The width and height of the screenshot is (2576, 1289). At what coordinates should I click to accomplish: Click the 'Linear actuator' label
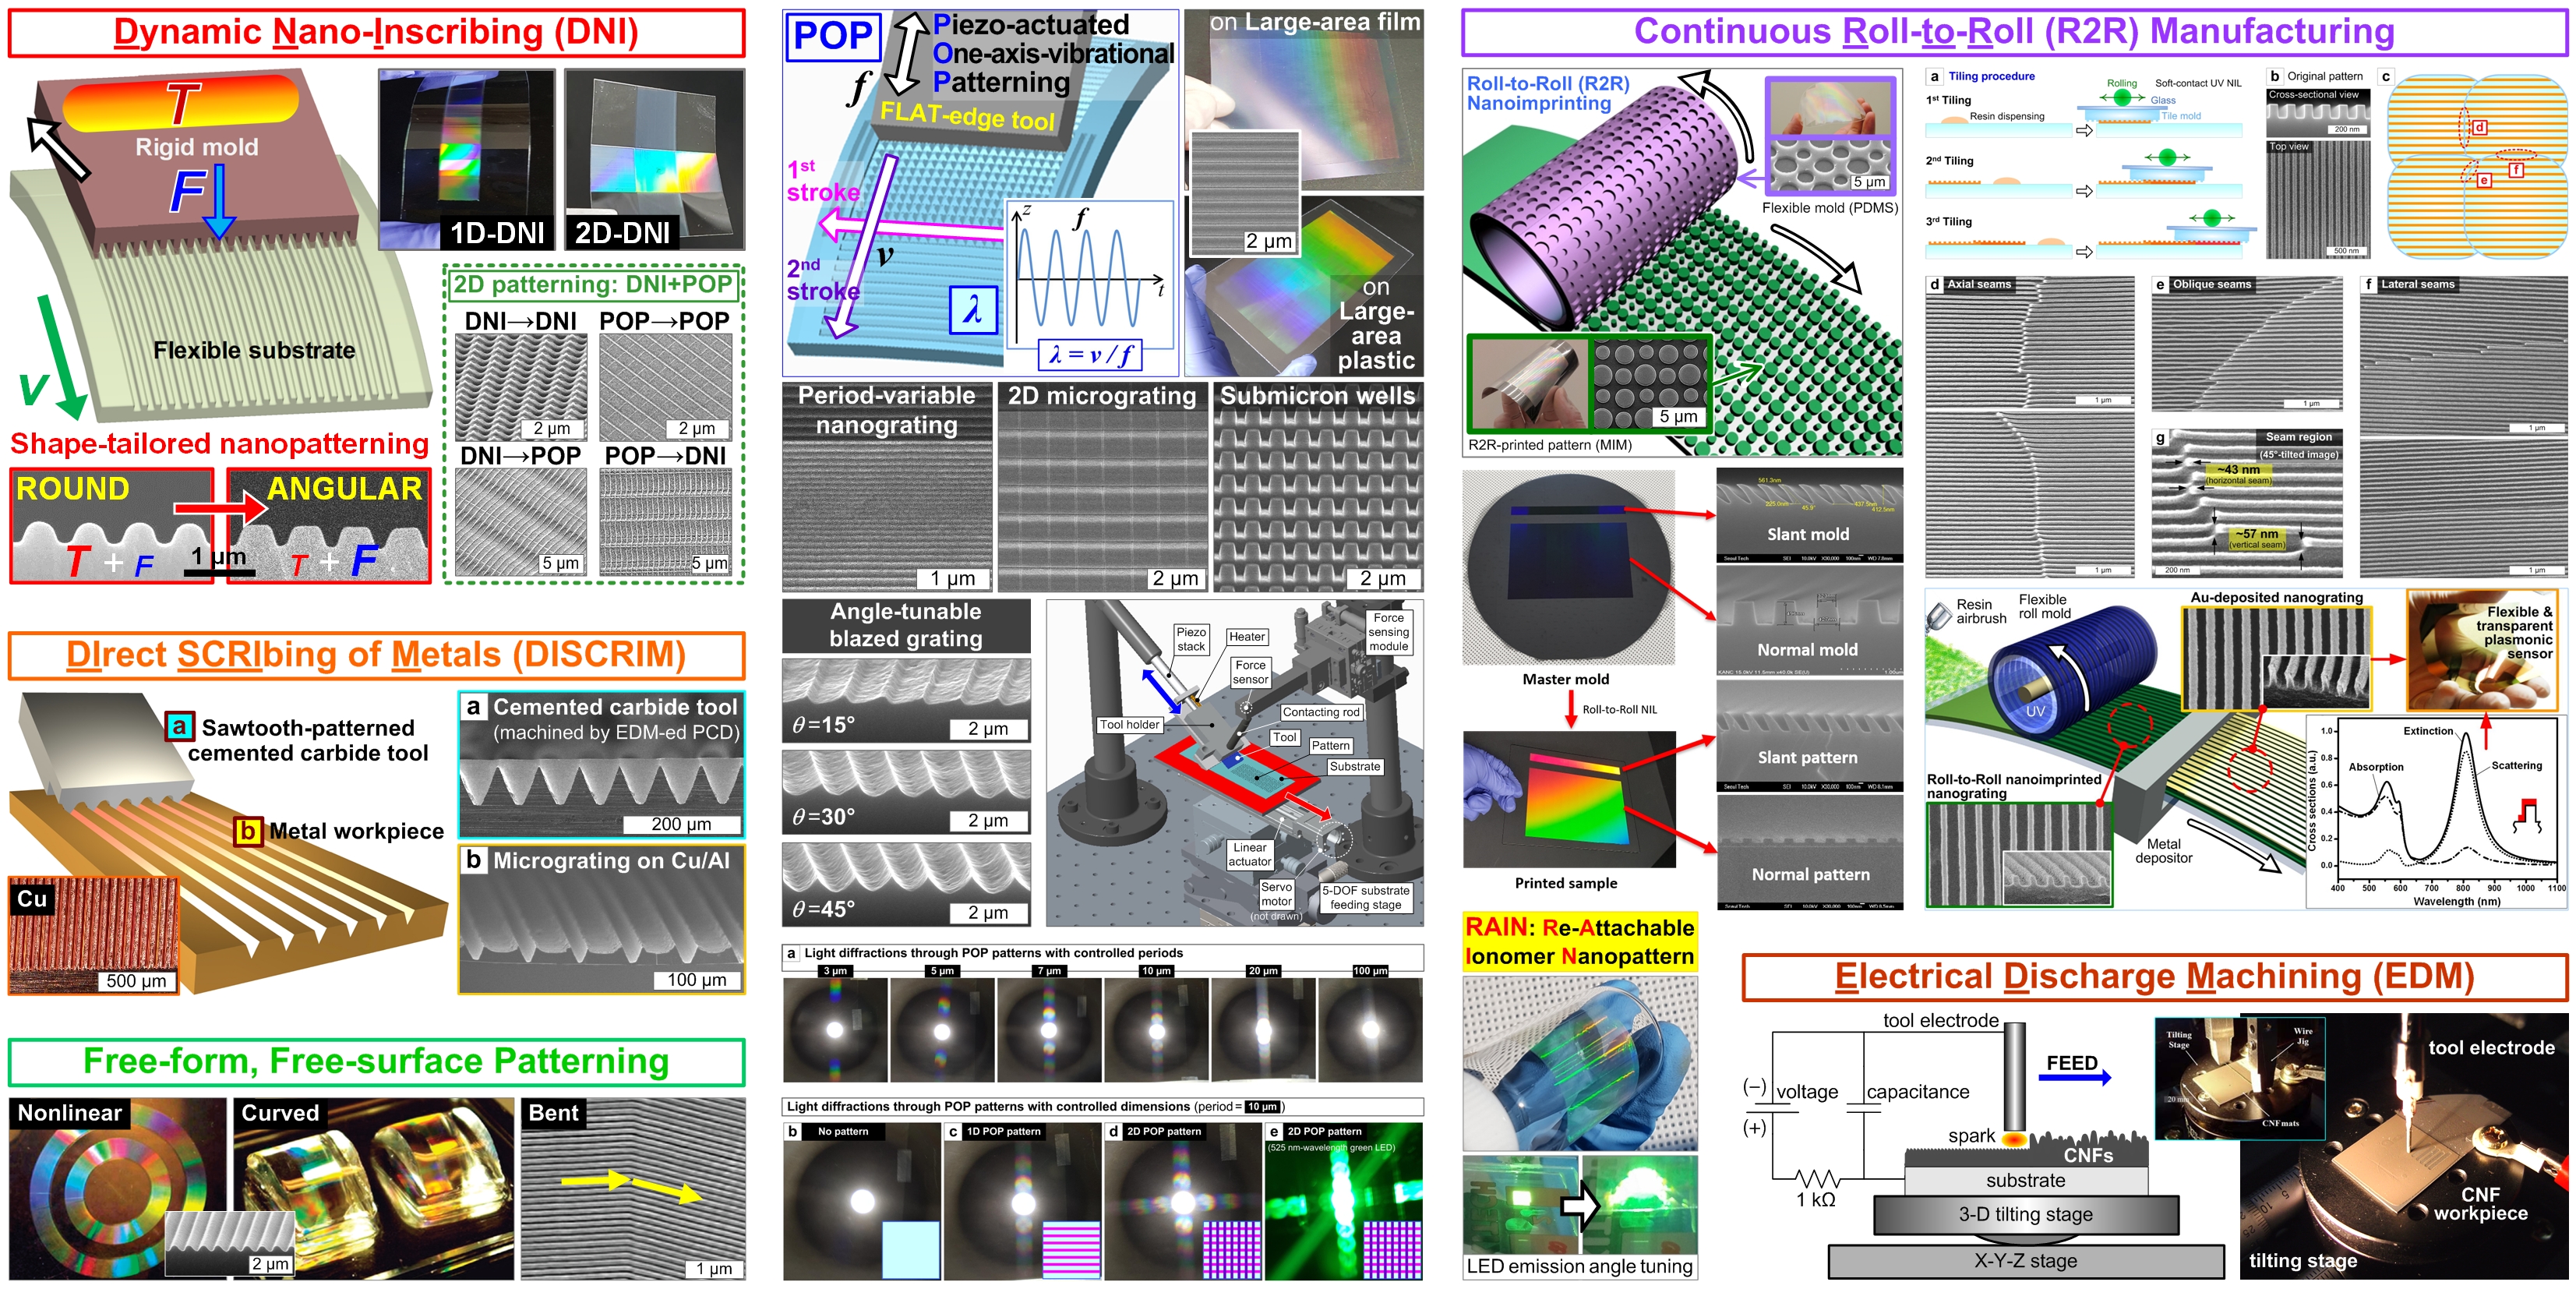point(1250,855)
